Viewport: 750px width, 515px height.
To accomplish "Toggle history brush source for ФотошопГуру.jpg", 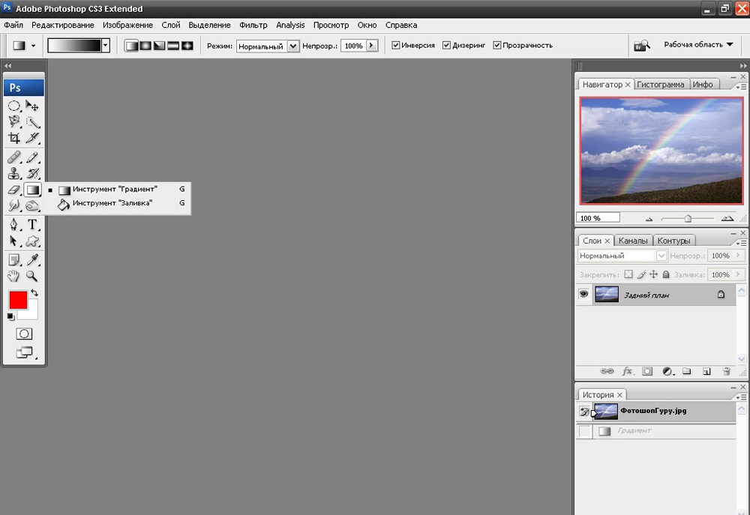I will click(x=584, y=412).
